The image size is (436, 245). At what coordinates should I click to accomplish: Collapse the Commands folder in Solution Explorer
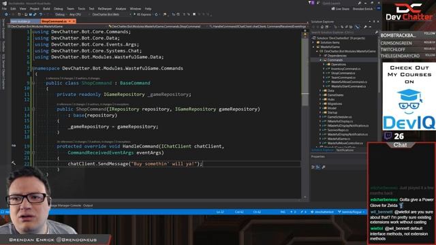pos(320,60)
